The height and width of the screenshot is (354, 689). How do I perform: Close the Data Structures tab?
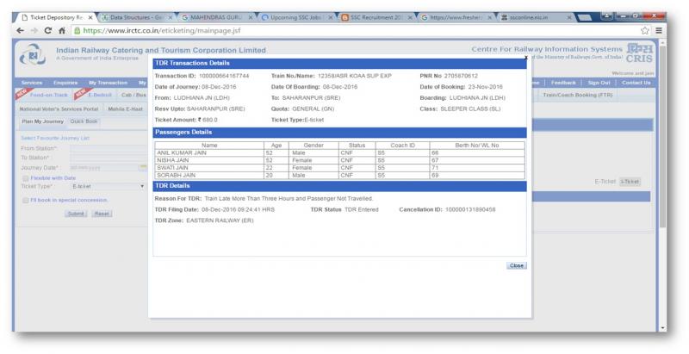[171, 17]
